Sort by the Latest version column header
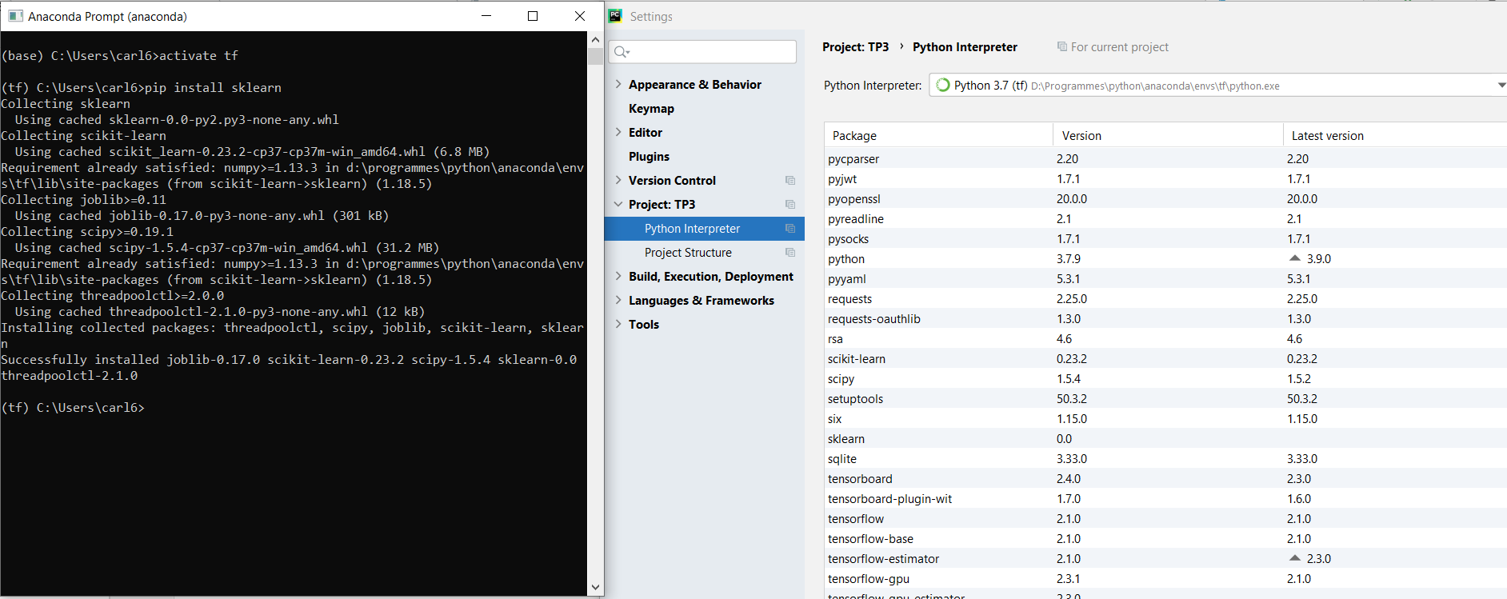Image resolution: width=1507 pixels, height=599 pixels. 1395,135
